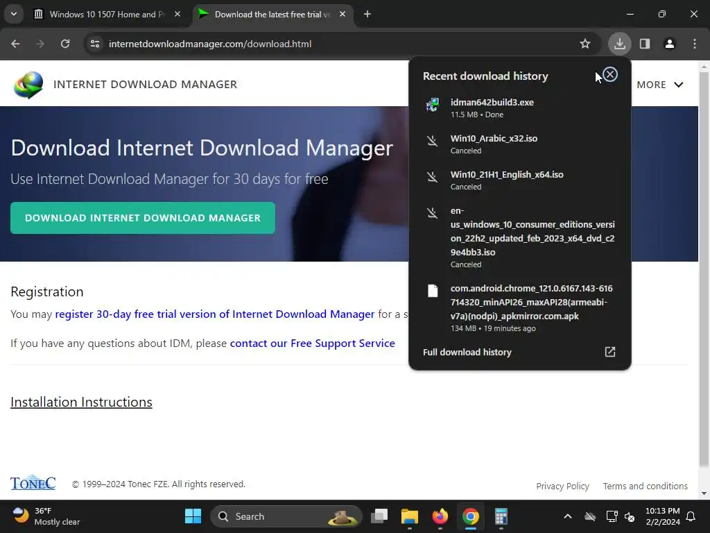
Task: Close the IDM download page tab
Action: tap(343, 14)
